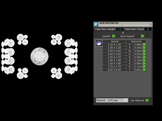Close the Gem Reporter panel

(151, 24)
